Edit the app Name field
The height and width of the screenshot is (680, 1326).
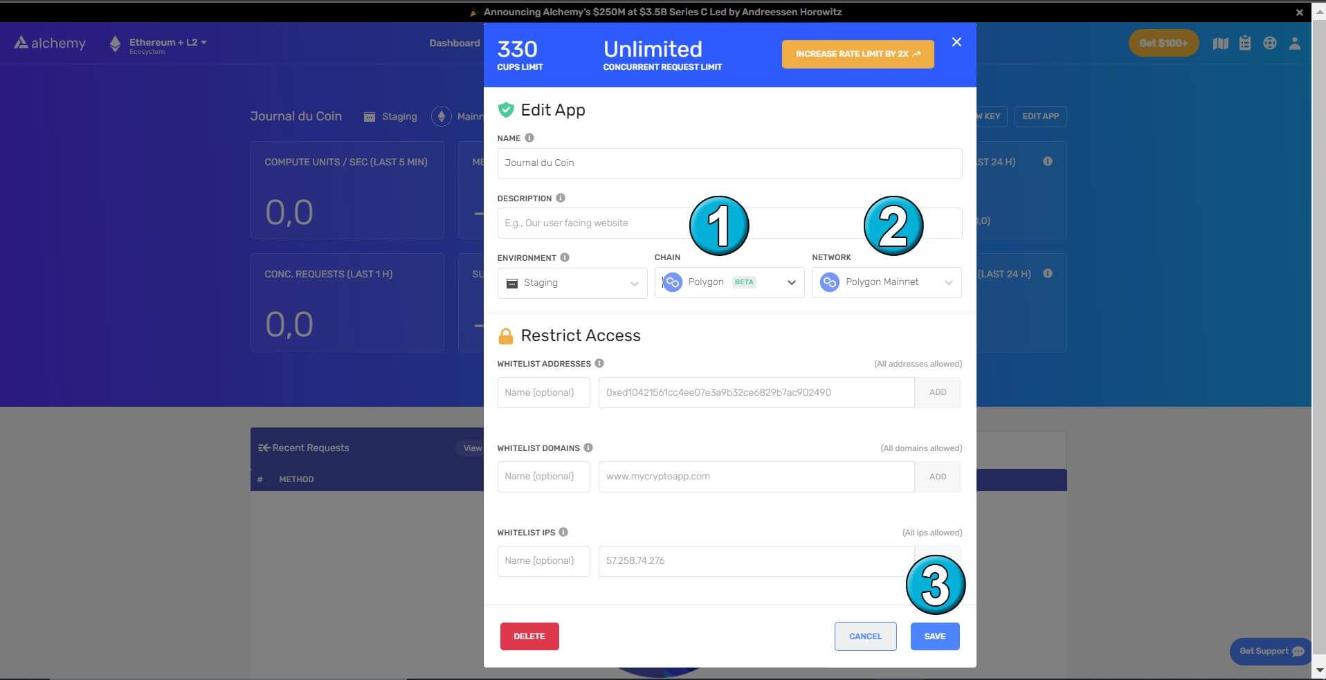point(729,163)
